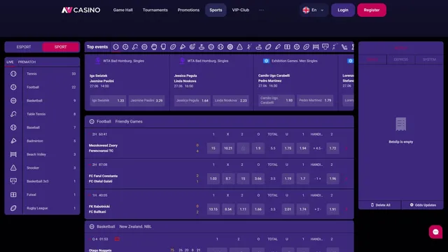Click the Table Tennis paddle icon in sidebar

(x=13, y=114)
